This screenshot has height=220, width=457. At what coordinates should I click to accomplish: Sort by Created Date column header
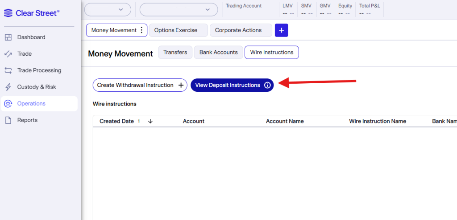coord(116,121)
